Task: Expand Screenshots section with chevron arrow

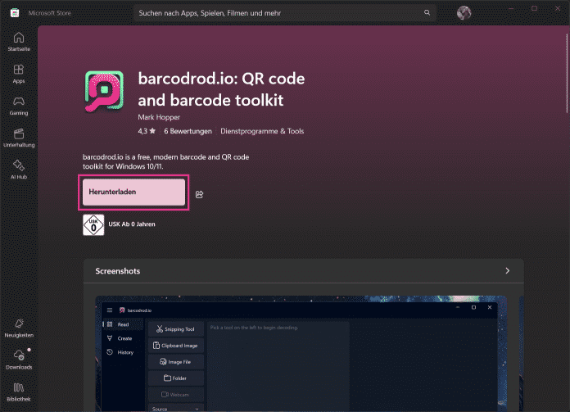Action: click(x=508, y=270)
